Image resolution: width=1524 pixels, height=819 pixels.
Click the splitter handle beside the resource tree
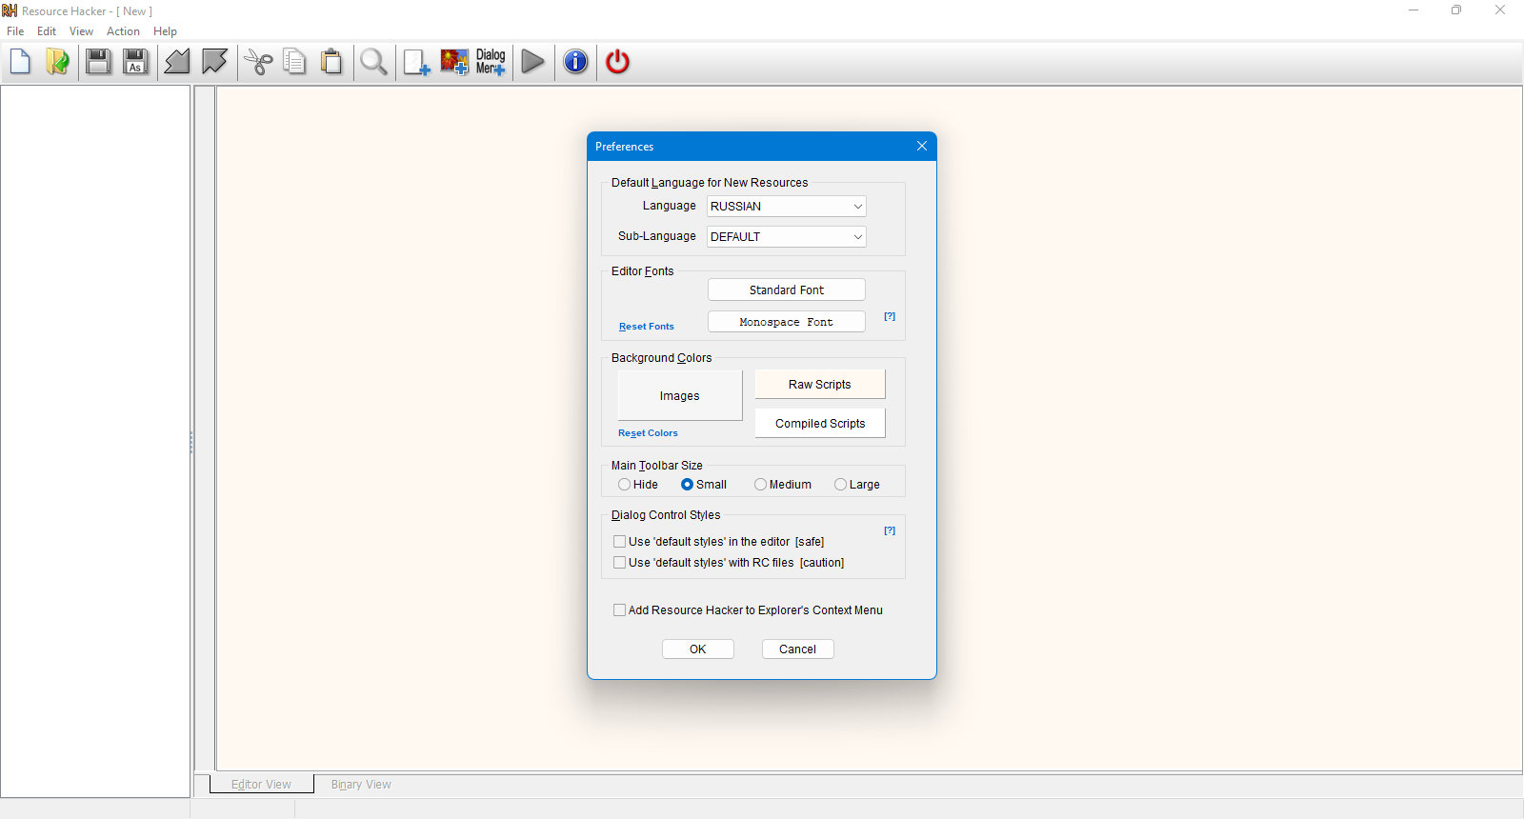(191, 442)
